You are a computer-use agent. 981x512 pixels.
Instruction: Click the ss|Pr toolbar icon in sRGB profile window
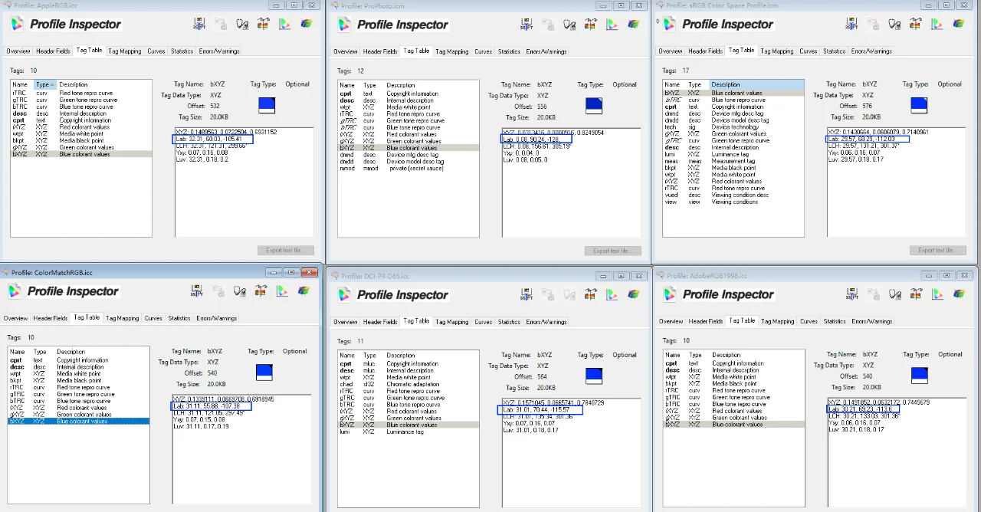[851, 24]
